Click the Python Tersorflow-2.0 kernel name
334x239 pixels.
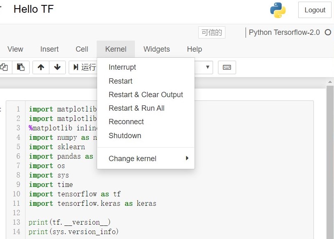(284, 32)
